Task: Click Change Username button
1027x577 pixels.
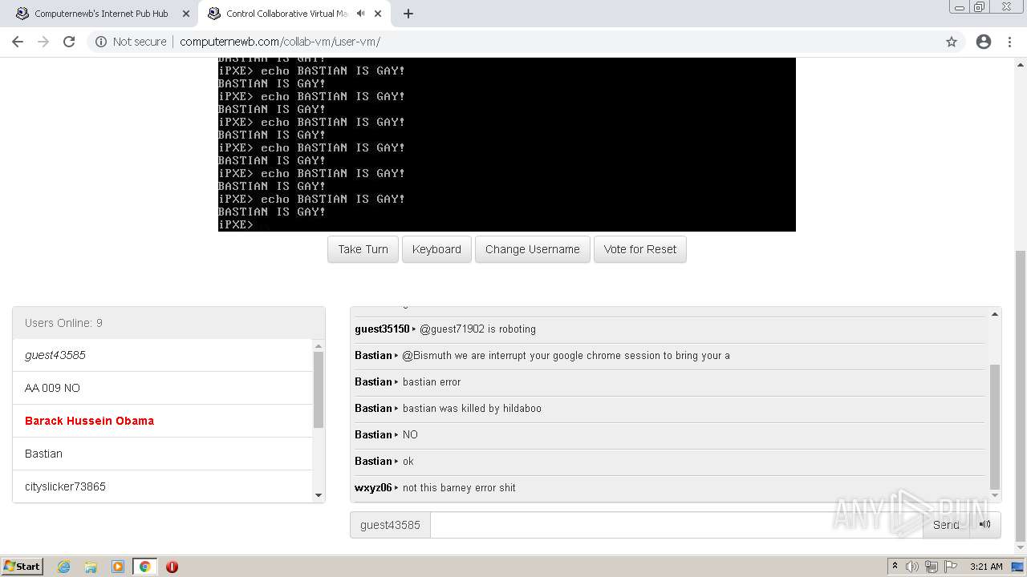Action: click(532, 249)
